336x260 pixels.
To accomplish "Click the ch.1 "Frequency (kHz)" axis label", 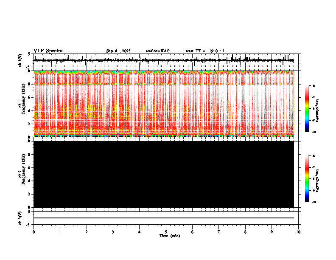I will point(23,99).
